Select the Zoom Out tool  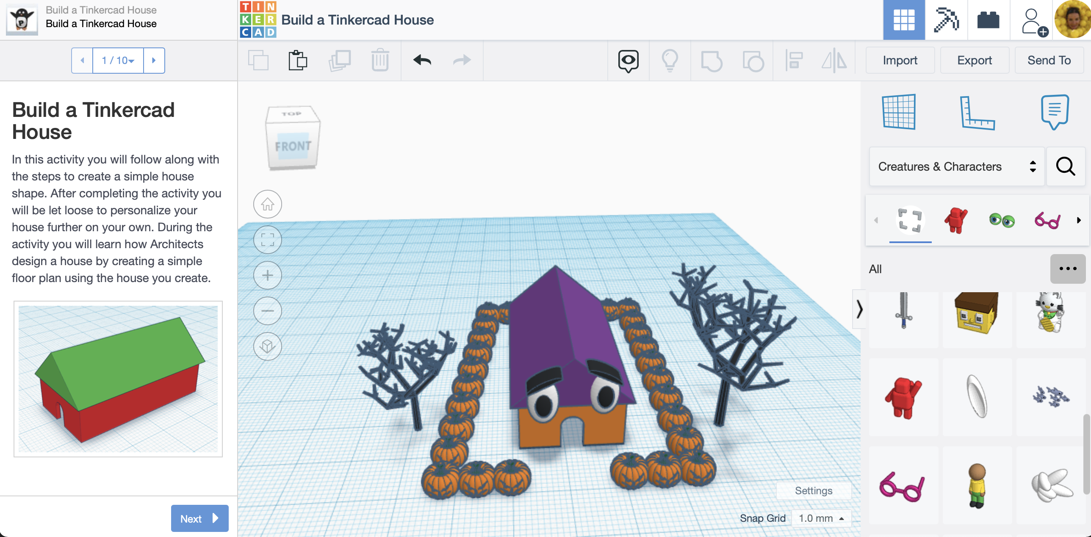point(267,311)
